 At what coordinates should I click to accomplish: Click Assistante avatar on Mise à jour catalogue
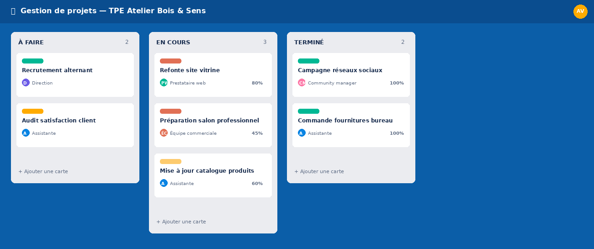[x=164, y=183]
